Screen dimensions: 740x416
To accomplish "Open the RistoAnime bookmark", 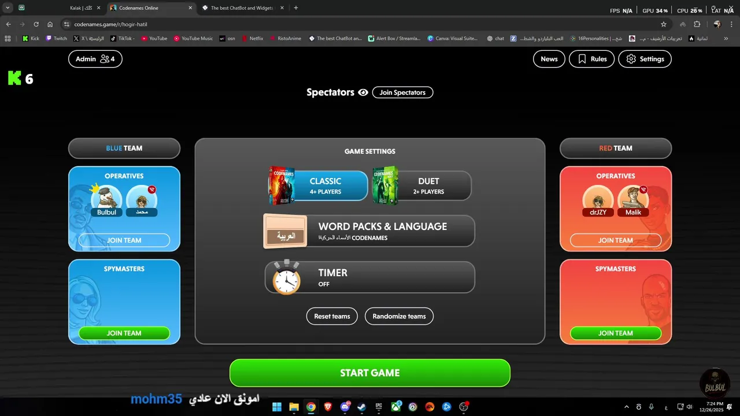I will point(287,39).
